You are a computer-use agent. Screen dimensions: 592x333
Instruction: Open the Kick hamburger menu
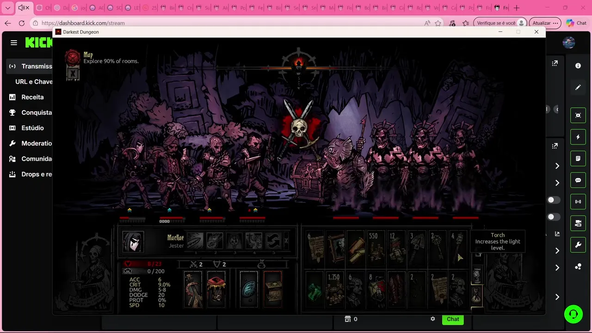point(14,43)
